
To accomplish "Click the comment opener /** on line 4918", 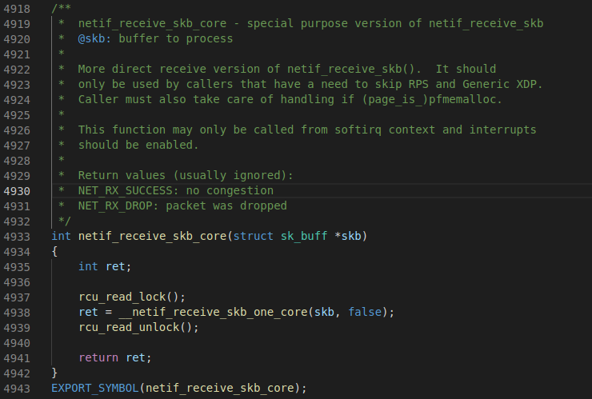I will click(61, 8).
